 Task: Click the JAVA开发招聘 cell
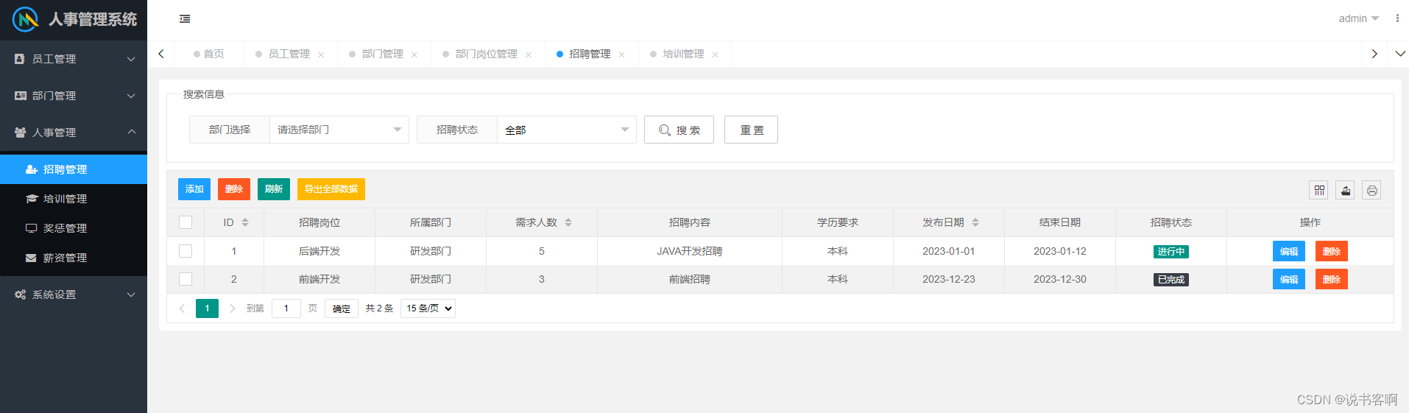click(x=690, y=251)
